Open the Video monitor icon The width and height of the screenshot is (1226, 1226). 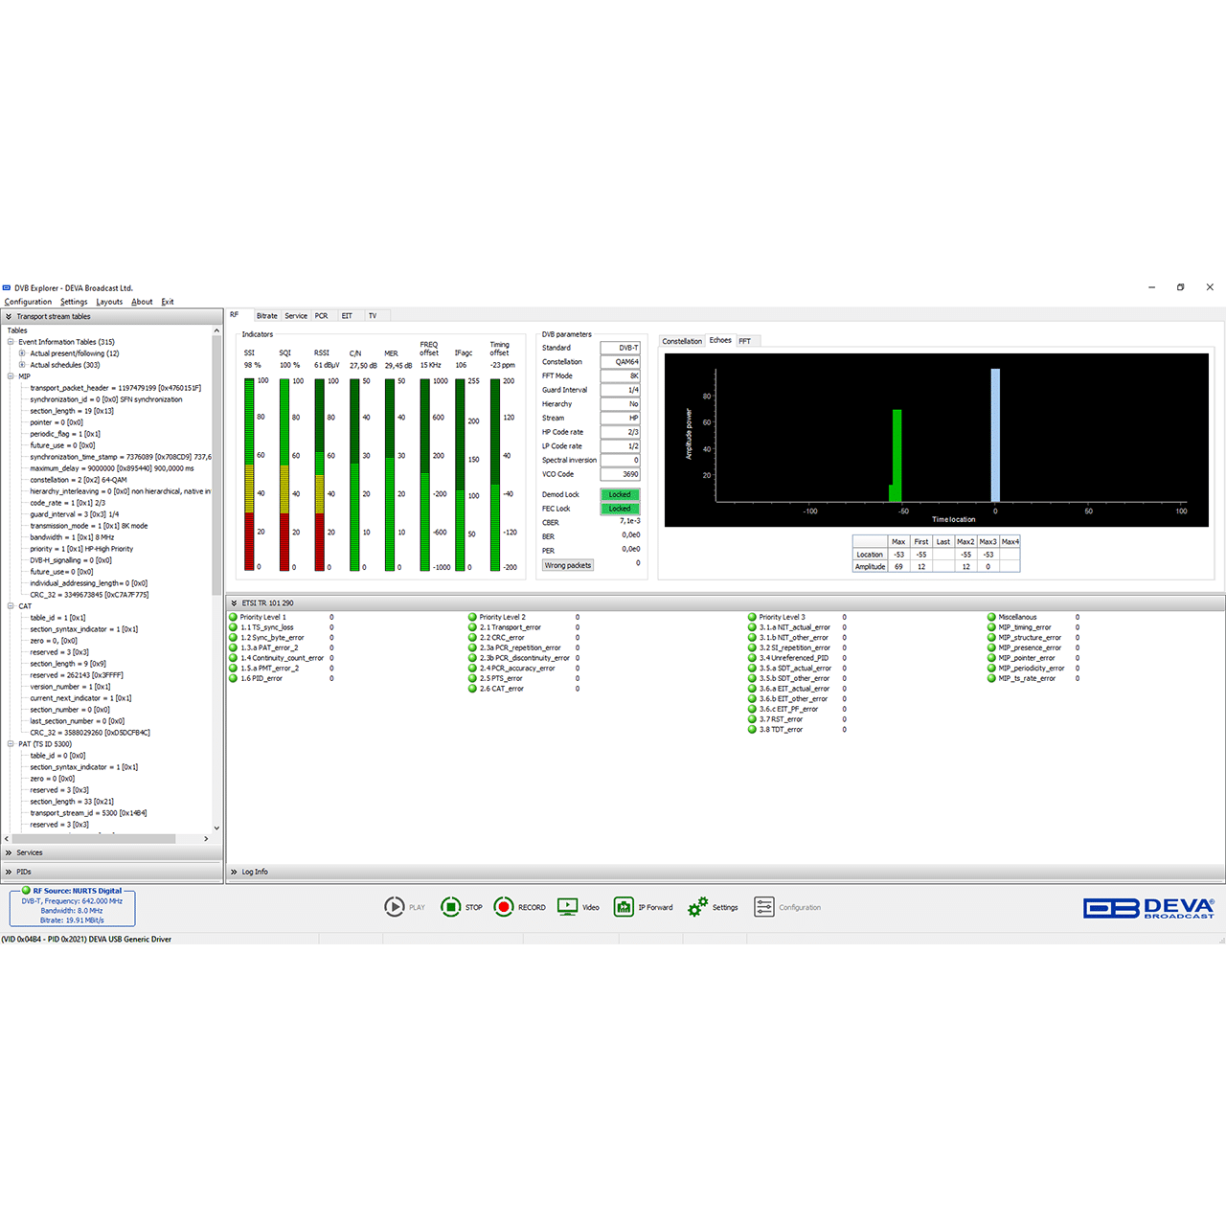tap(568, 907)
